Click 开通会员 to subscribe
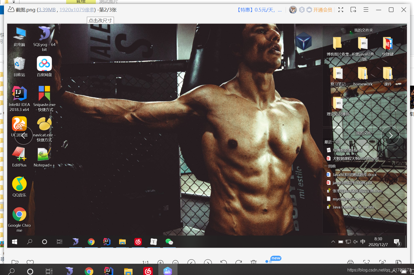 [x=323, y=10]
